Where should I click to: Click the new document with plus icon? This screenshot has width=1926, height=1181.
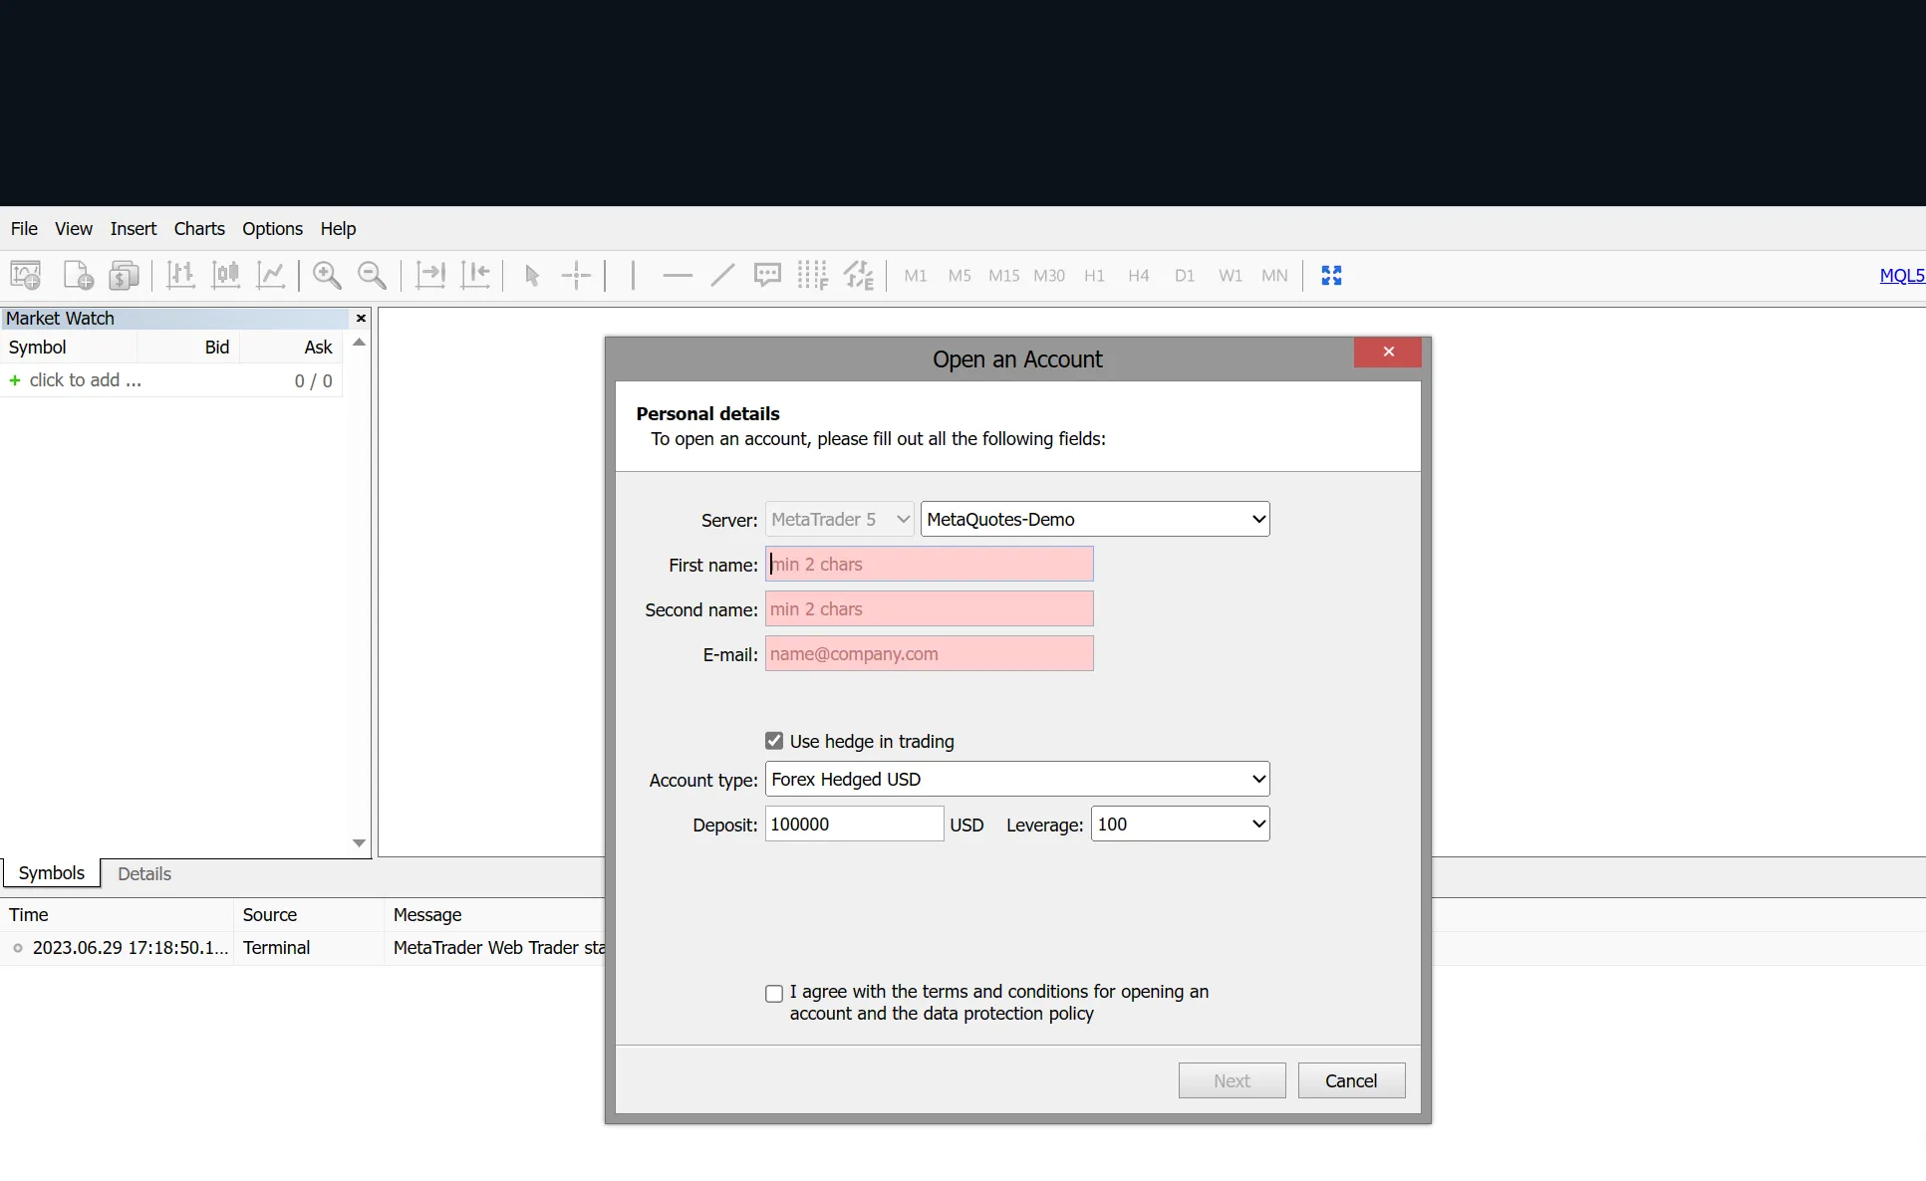(x=78, y=275)
